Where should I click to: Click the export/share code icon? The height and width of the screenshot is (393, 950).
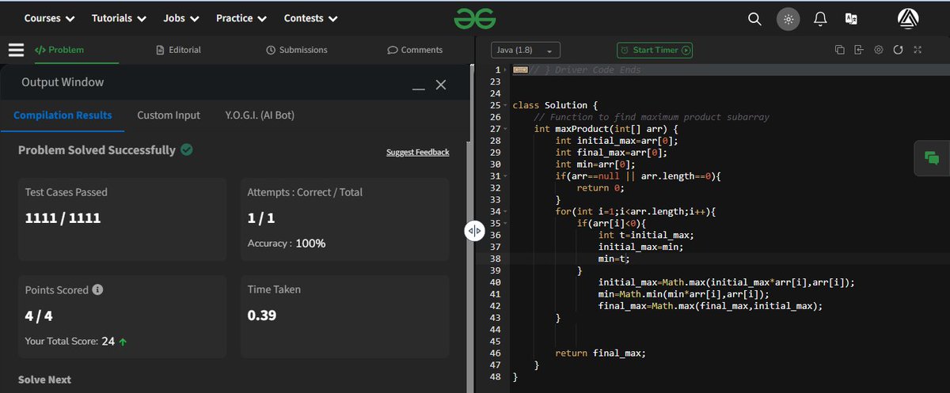(x=859, y=50)
